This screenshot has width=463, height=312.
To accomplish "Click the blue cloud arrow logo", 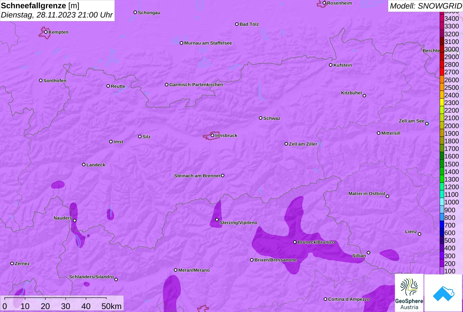I will click(444, 293).
